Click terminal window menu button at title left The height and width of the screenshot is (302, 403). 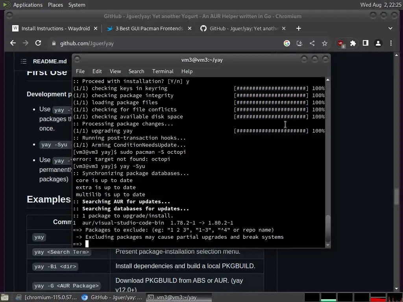(x=77, y=59)
